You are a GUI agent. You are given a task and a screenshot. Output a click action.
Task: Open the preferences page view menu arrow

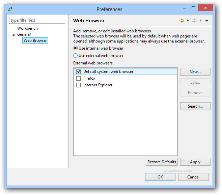[207, 21]
